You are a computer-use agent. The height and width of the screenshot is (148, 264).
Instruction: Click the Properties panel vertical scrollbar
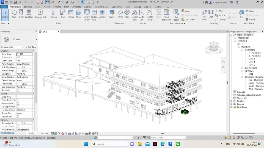(36, 77)
